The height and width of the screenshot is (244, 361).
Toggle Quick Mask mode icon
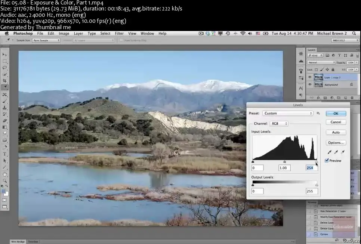pos(4,200)
